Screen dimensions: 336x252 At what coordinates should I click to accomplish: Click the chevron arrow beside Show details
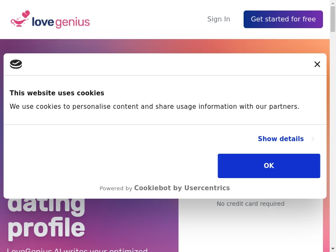[x=313, y=139]
